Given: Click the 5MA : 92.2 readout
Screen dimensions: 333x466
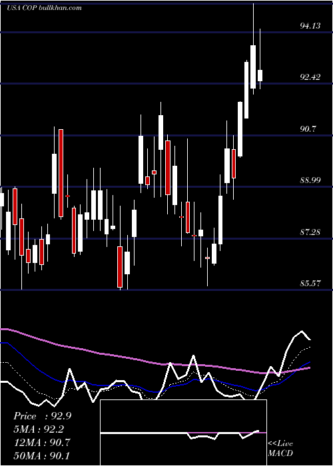Looking at the screenshot, I should tap(39, 429).
